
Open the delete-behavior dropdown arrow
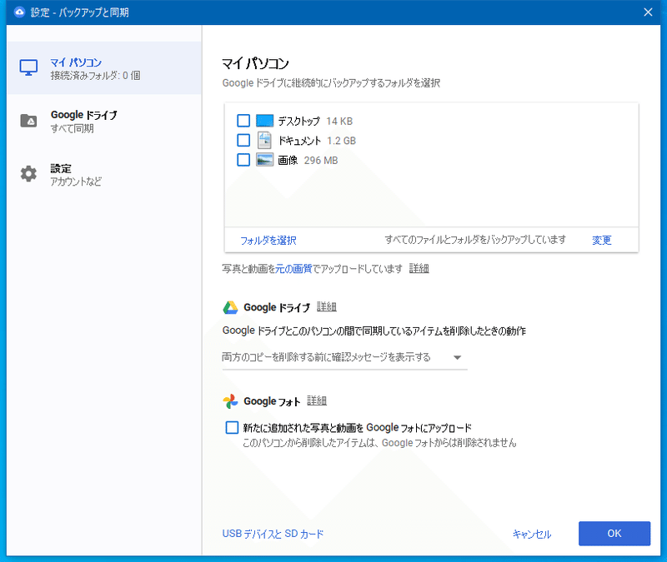coord(457,358)
